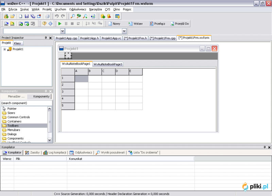
Task: Go to line number icon
Action: 93,16
